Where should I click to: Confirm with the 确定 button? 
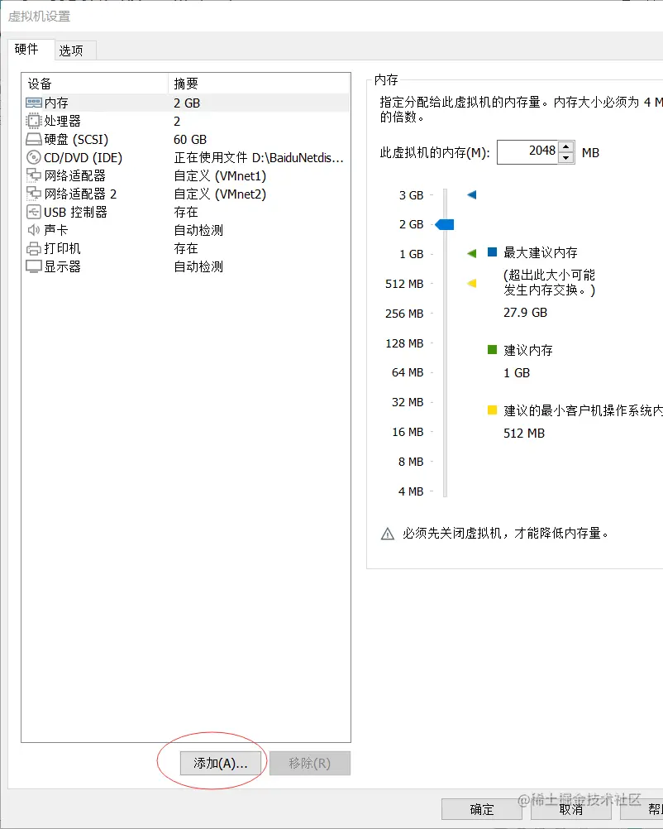pos(481,809)
